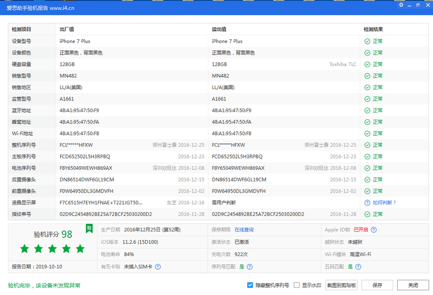Click the green check icon for 主板序列号
433x295 pixels.
[367, 156]
